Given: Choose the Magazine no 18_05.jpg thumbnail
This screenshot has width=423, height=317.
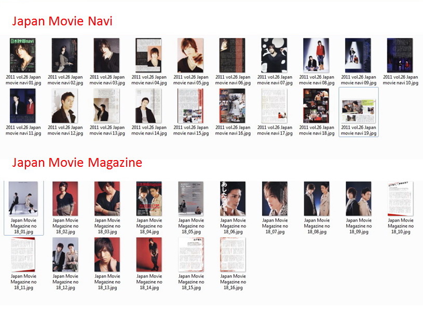Looking at the screenshot, I should (x=191, y=198).
